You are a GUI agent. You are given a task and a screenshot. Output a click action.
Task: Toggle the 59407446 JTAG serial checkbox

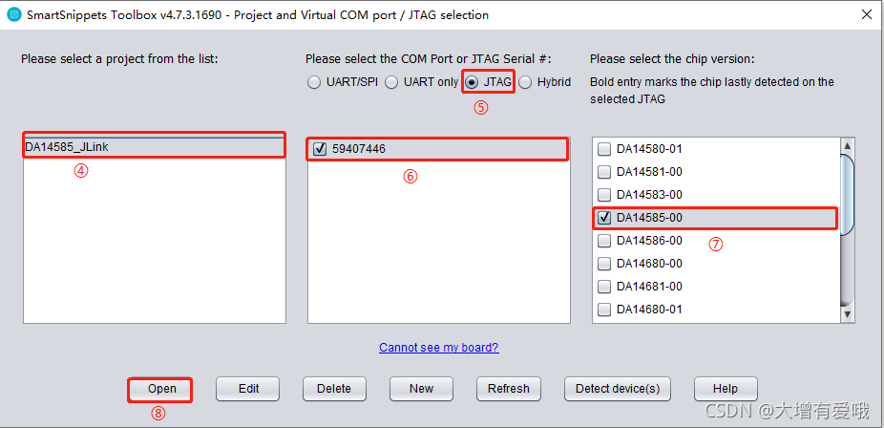pyautogui.click(x=320, y=149)
